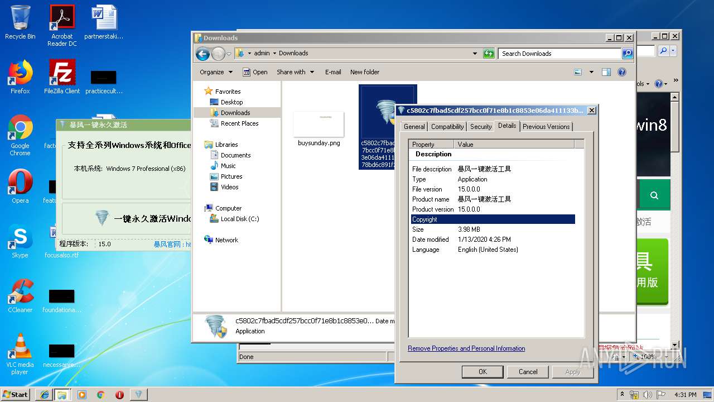Launch Skype from the desktop
Screen dimensions: 714x402
point(20,241)
